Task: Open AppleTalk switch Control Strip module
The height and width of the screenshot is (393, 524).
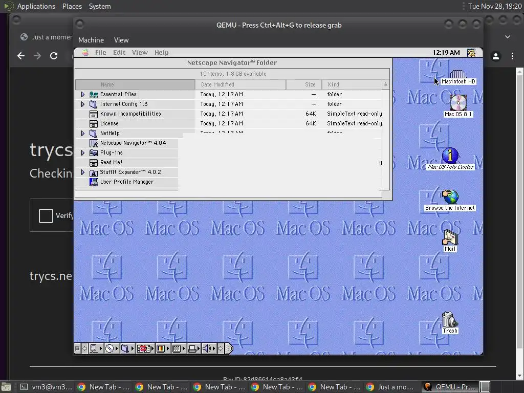Action: (96, 348)
